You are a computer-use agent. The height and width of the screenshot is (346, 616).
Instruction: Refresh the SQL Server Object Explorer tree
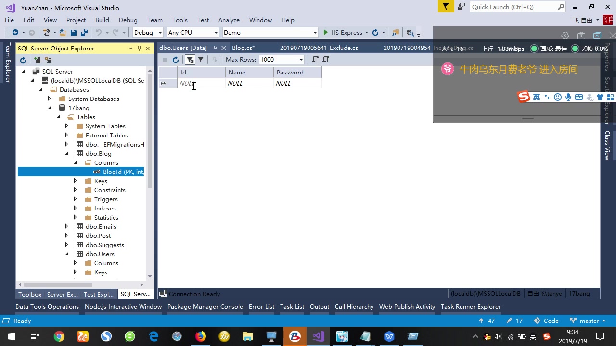coord(23,60)
